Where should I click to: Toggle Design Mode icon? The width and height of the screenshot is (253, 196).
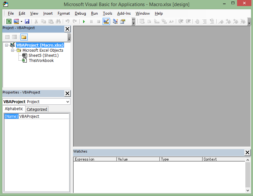pos(106,21)
